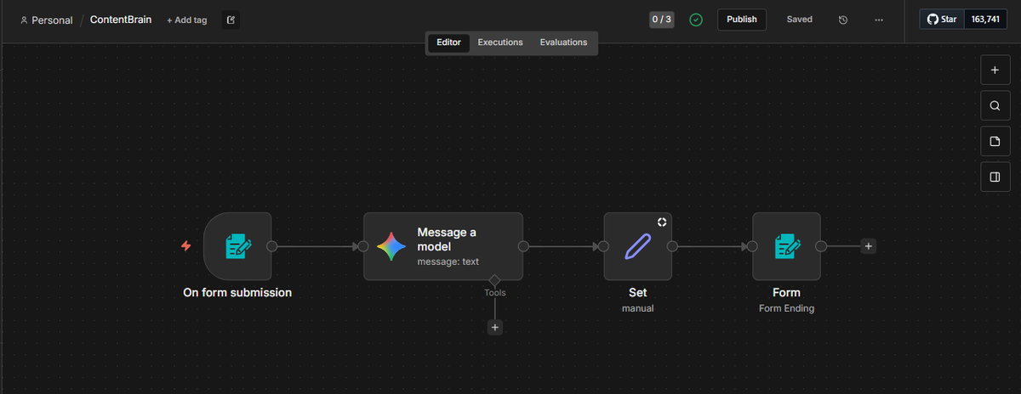
Task: Click the red trigger lightning bolt icon
Action: coord(186,246)
